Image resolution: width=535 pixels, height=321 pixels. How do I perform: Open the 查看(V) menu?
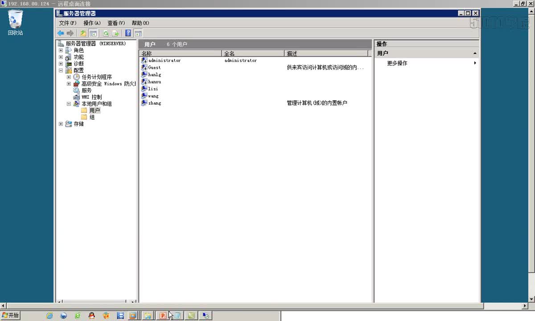click(x=116, y=23)
